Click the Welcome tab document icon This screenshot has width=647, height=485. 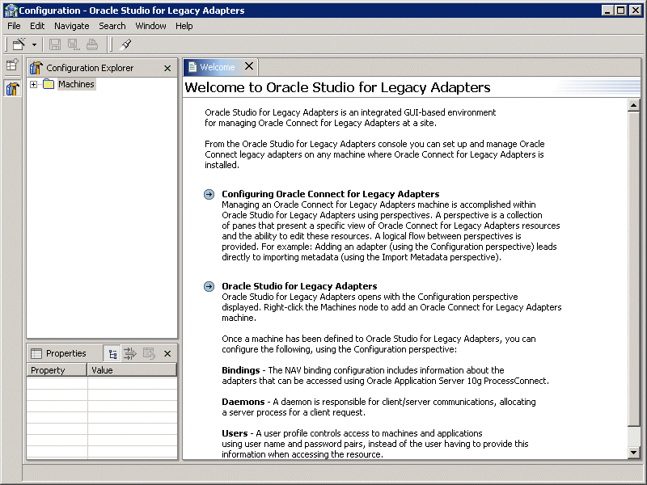192,67
